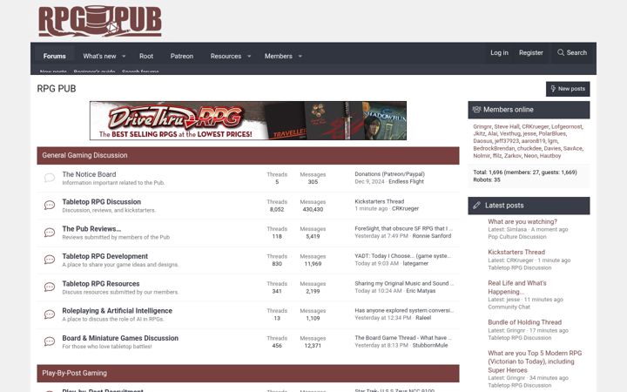This screenshot has height=392, width=627.
Task: Open Donations (Patreon/Paypal) latest thread
Action: click(x=389, y=174)
